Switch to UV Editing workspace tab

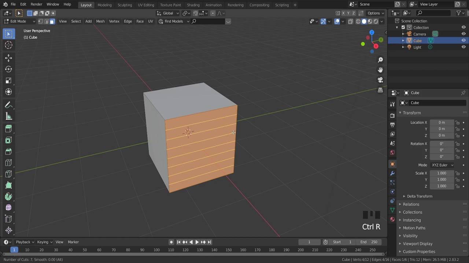[146, 5]
